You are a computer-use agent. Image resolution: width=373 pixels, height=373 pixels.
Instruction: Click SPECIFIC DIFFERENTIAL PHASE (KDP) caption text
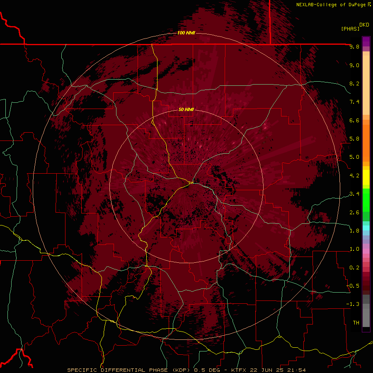click(129, 370)
